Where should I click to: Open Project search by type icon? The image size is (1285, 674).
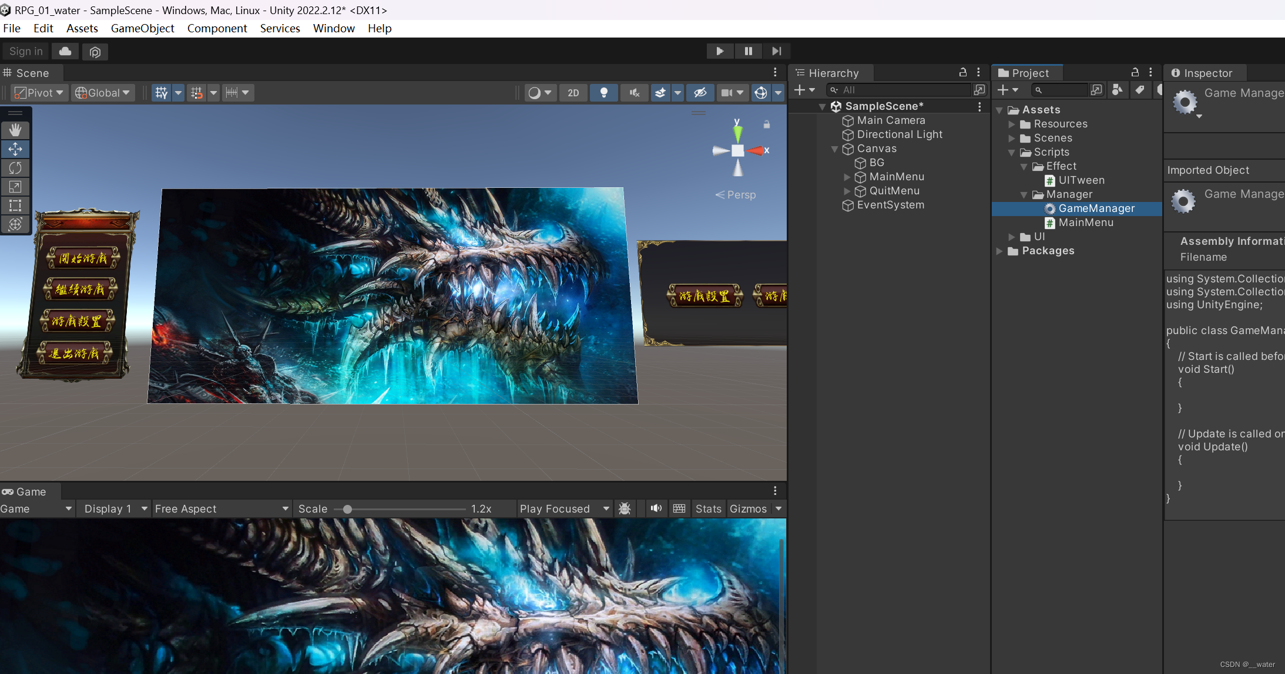[x=1118, y=90]
